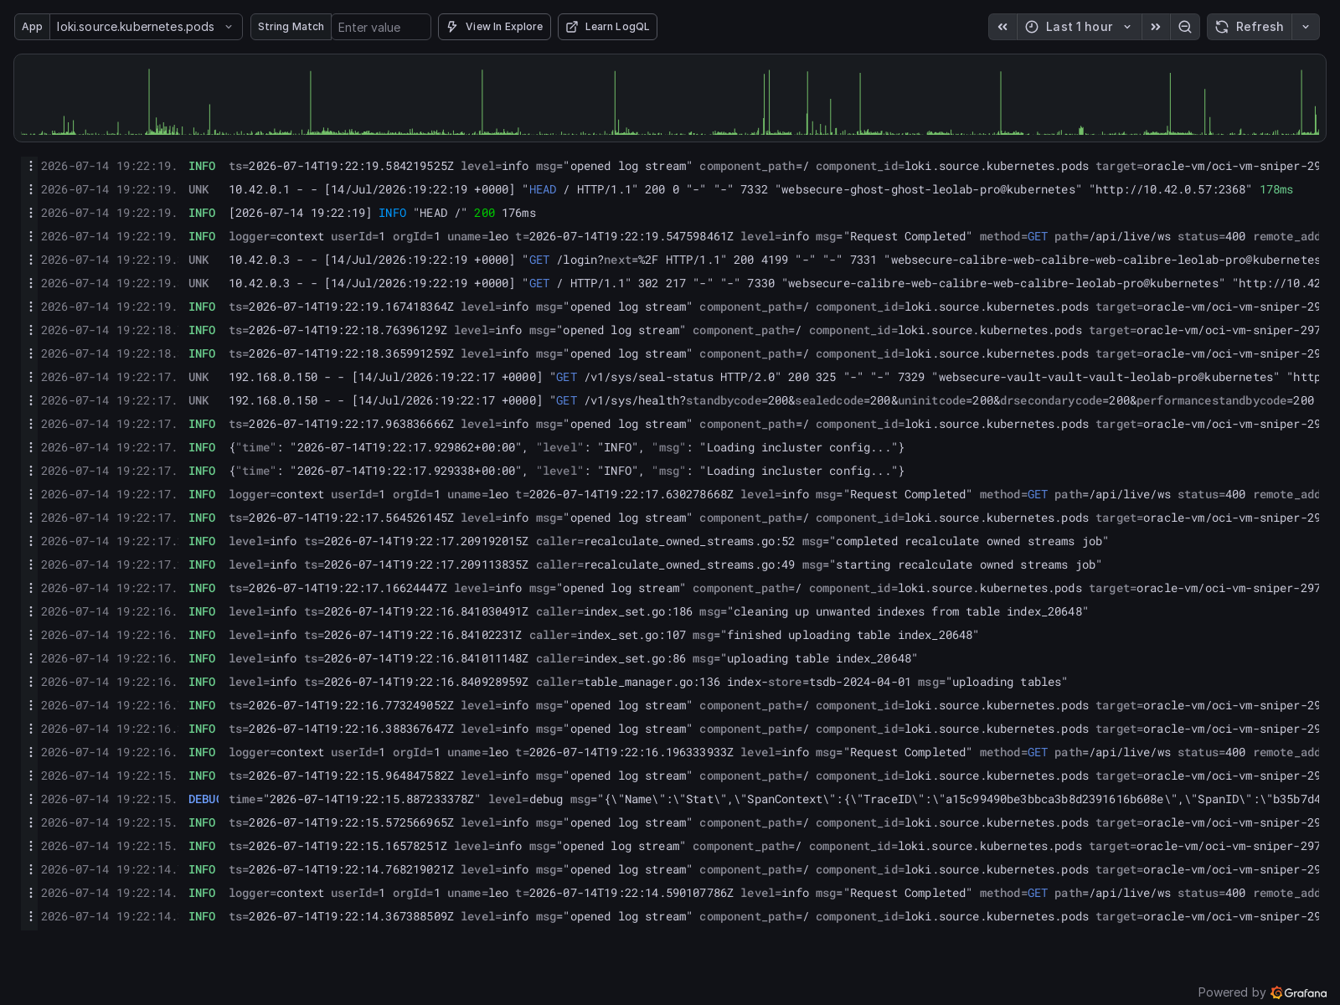
Task: Open menu for 19:22:17.963836666Z log row
Action: pyautogui.click(x=31, y=425)
